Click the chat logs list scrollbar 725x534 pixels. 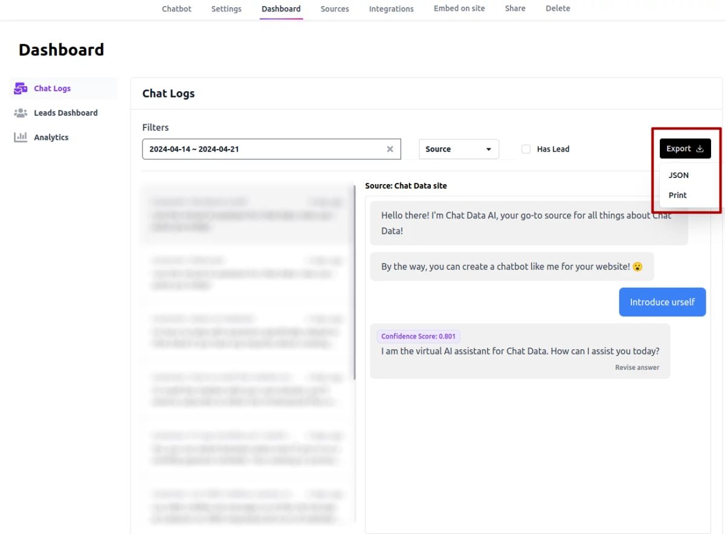pyautogui.click(x=354, y=282)
